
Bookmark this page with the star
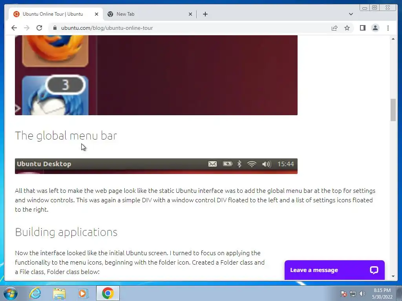point(347,28)
